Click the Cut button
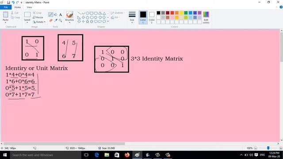Viewport: 283px width, 159px height. (x=15, y=13)
